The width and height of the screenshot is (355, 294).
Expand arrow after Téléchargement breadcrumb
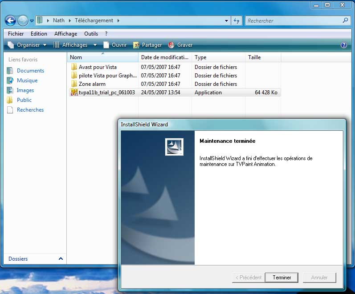tap(118, 20)
